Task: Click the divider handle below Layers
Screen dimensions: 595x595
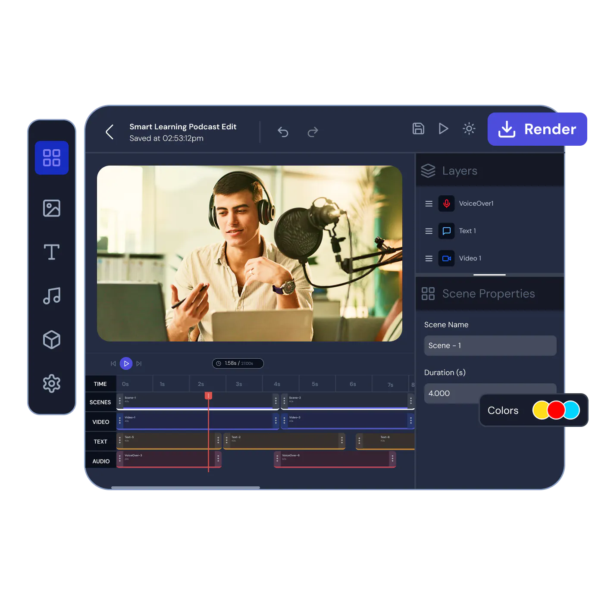Action: pyautogui.click(x=489, y=275)
